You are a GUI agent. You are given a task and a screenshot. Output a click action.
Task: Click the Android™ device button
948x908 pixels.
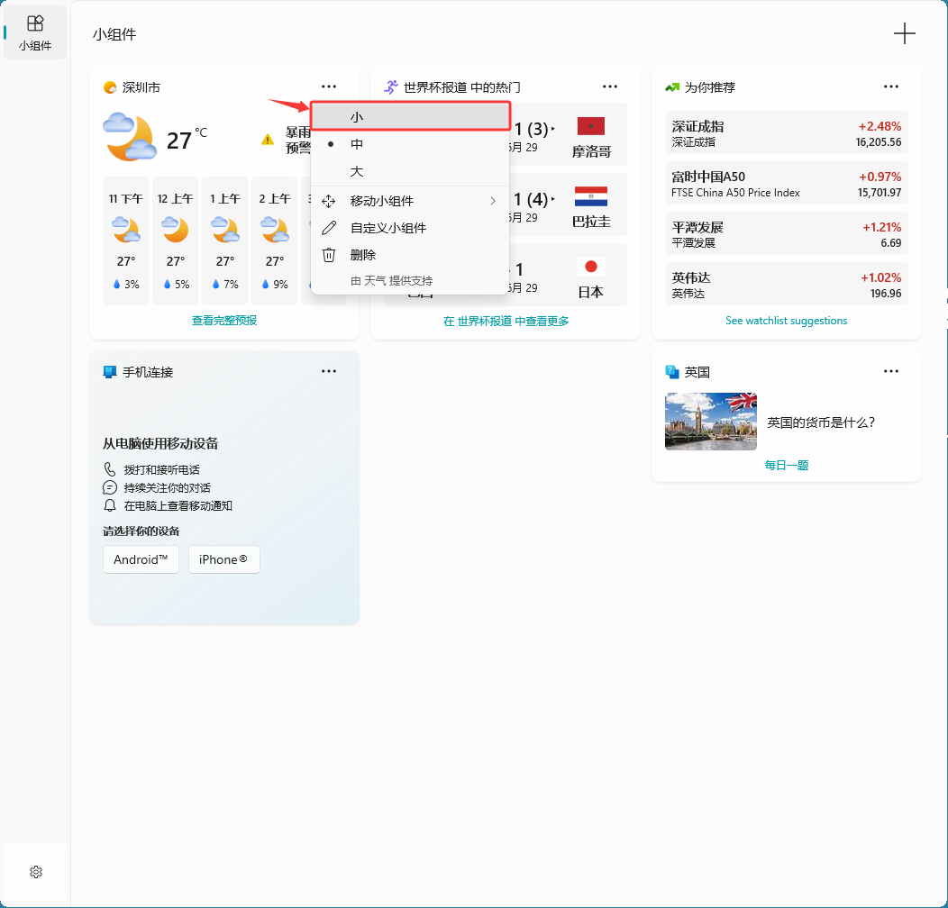click(141, 559)
